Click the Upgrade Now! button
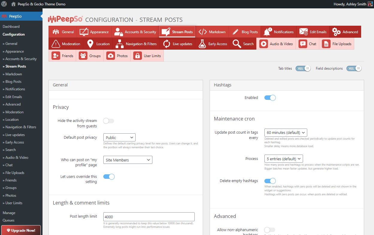 pos(21,231)
